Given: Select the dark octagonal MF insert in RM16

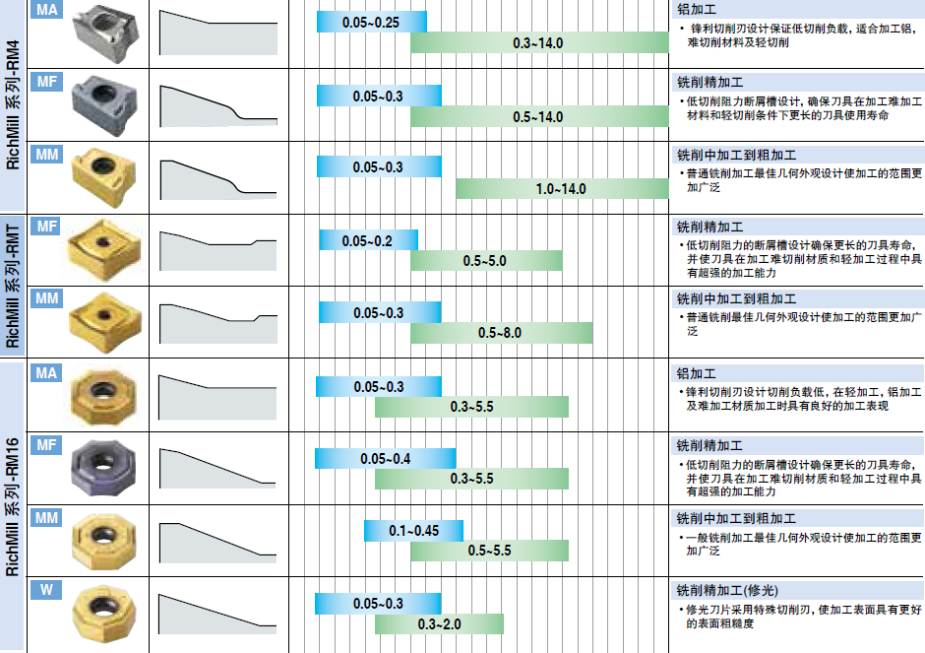Looking at the screenshot, I should 102,467.
